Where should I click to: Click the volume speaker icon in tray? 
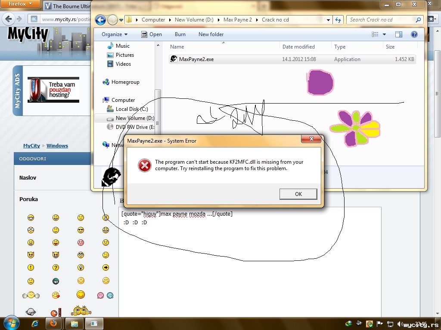coord(400,324)
